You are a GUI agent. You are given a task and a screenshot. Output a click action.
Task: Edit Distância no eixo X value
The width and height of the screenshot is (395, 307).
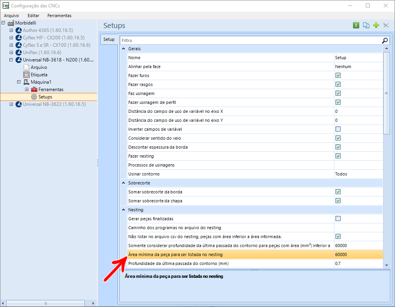[358, 111]
